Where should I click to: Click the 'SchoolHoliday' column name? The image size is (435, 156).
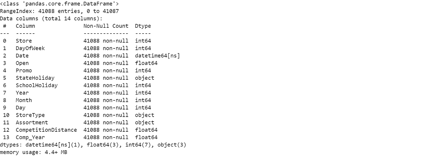[37, 85]
